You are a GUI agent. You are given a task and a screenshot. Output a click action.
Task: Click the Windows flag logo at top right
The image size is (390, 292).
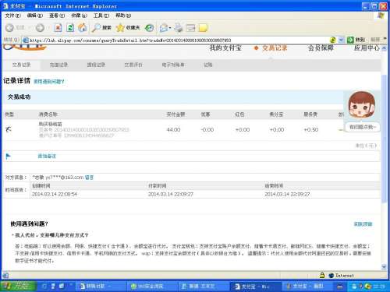click(381, 16)
